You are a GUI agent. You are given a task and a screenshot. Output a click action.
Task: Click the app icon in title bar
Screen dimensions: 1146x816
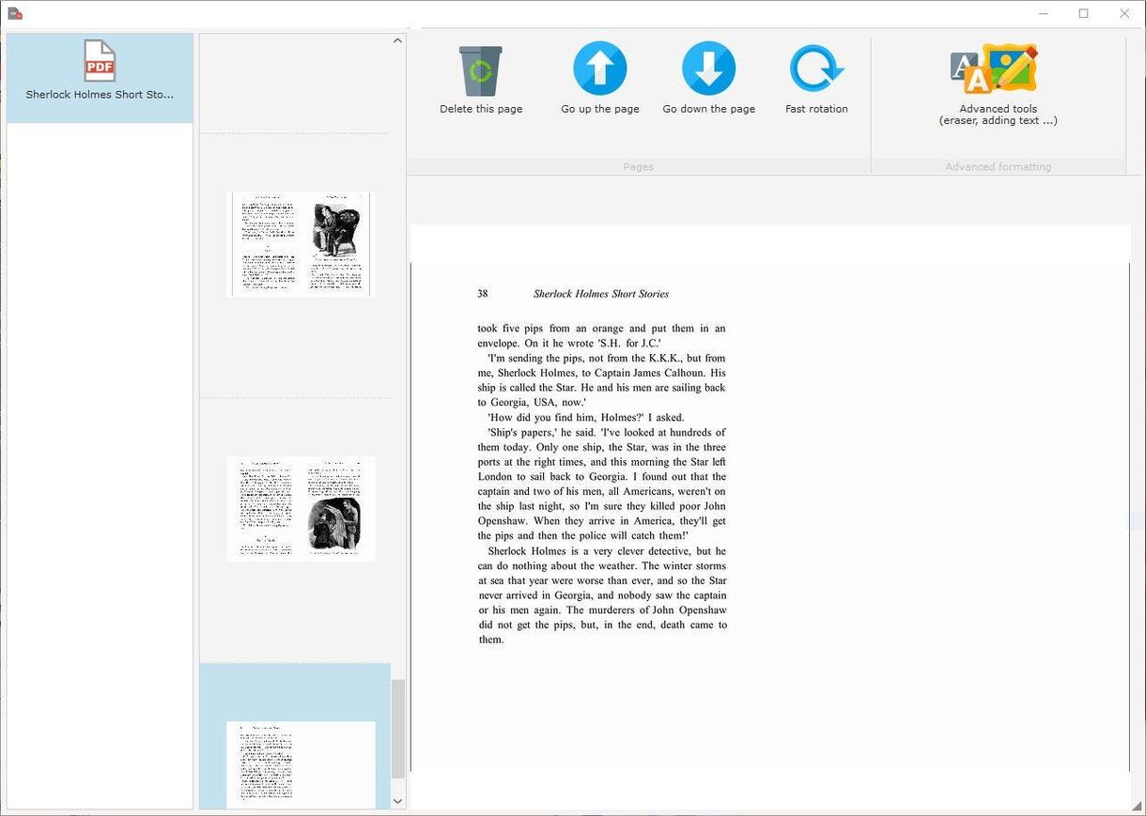tap(15, 13)
